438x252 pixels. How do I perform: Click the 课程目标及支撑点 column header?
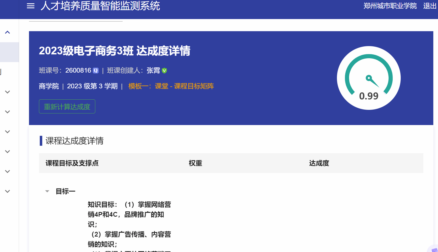tap(72, 163)
